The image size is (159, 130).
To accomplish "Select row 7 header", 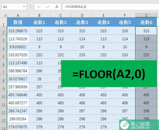I will point(3,71).
